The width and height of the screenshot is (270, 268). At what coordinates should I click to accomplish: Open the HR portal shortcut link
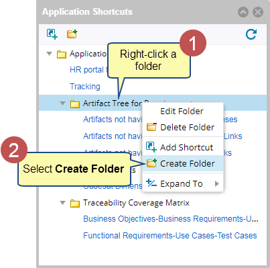point(86,70)
